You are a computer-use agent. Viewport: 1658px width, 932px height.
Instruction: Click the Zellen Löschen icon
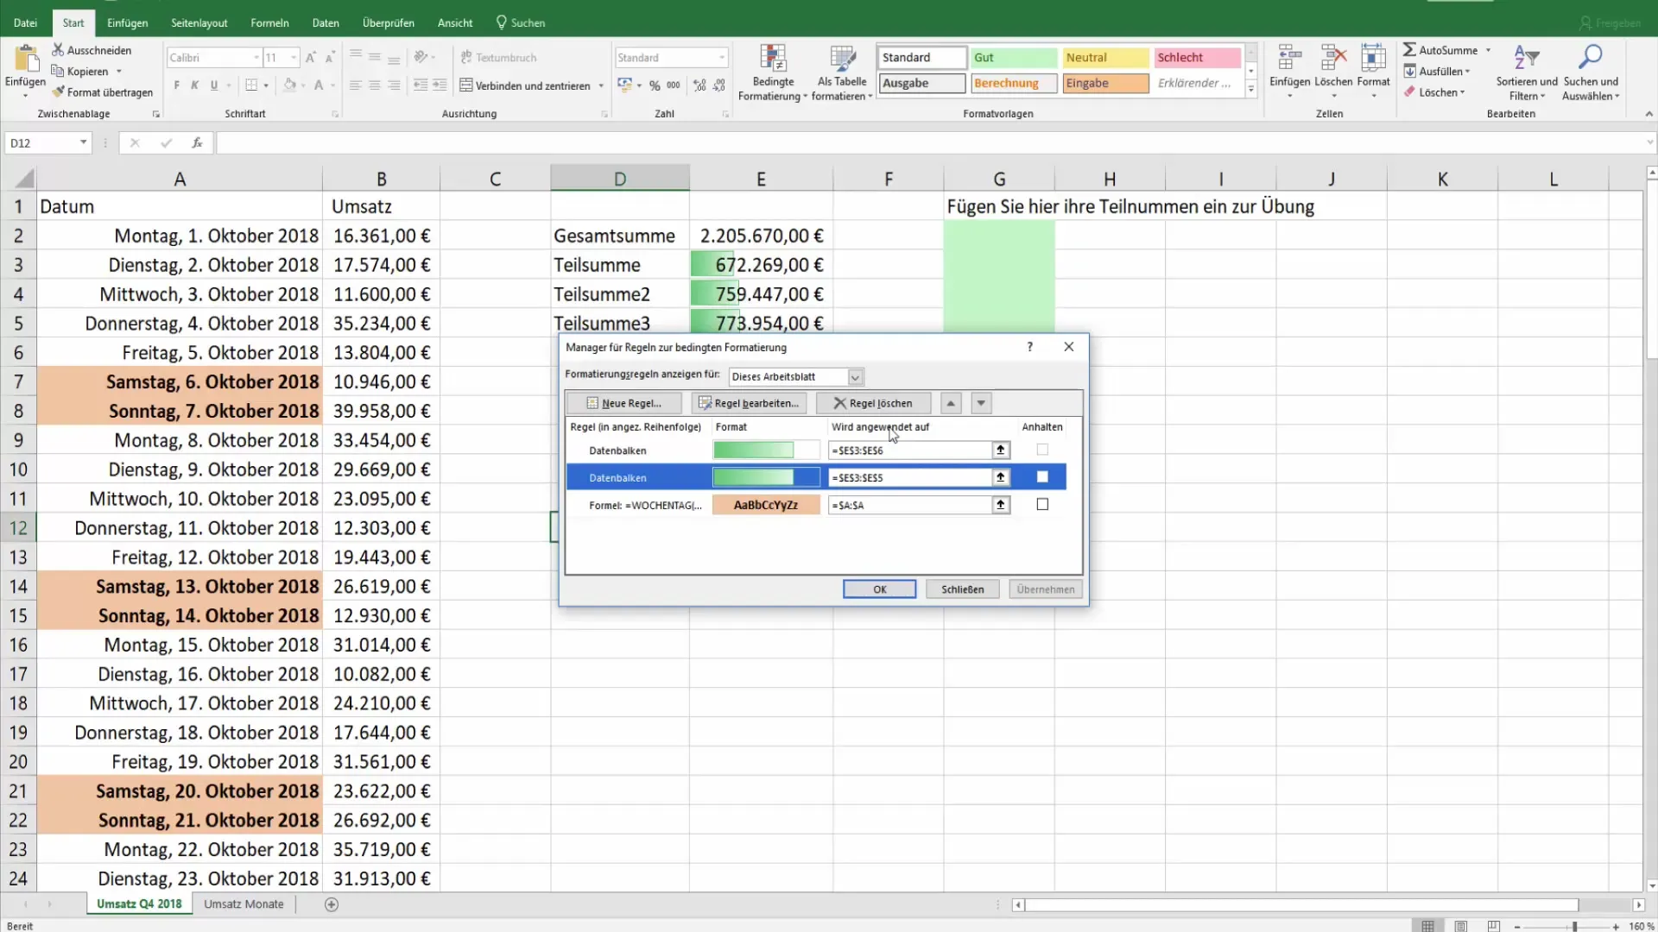tap(1333, 58)
